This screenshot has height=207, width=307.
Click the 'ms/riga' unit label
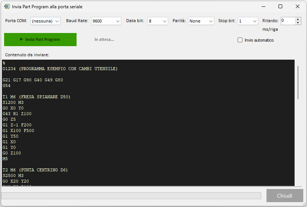click(x=270, y=29)
